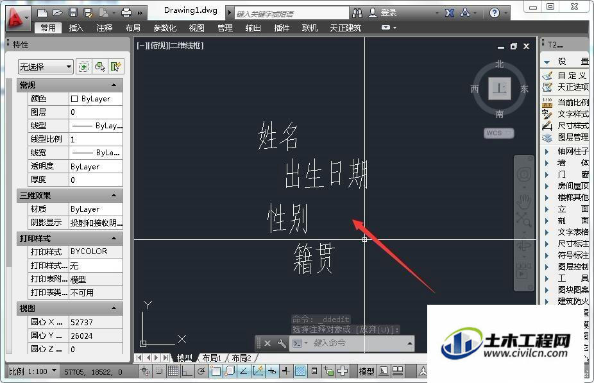Collapse the 视图 properties section
594x383 pixels.
click(x=114, y=309)
